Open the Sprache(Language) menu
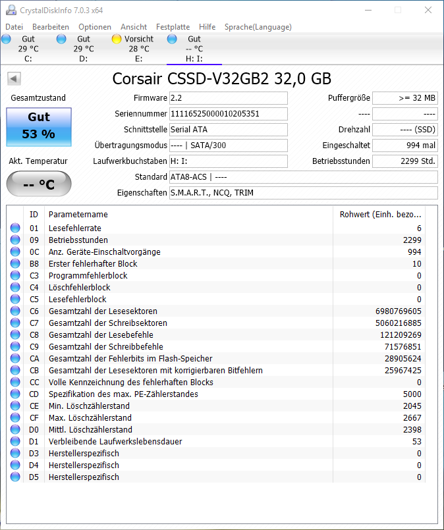Screen dimensions: 444x530 (x=258, y=27)
